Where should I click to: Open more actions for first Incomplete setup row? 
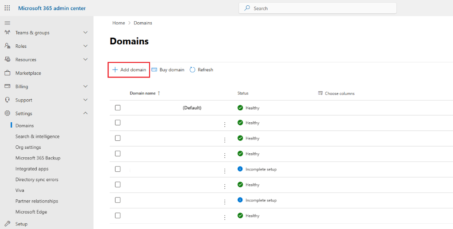tap(224, 171)
